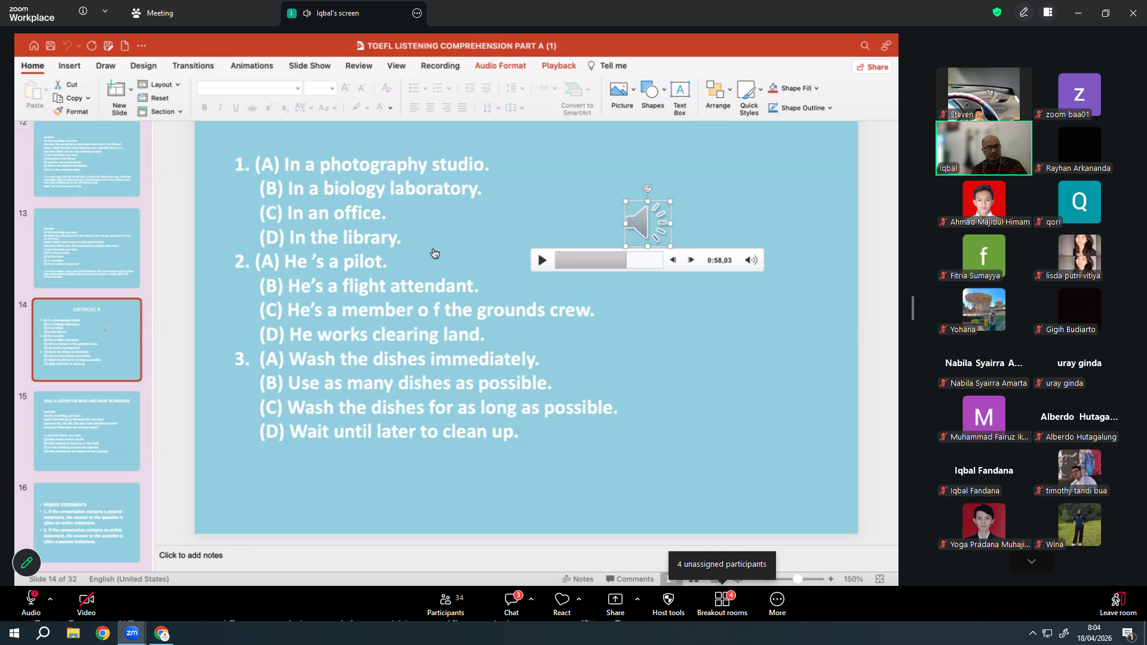
Task: Open Zoom annotation pencil button
Action: tap(27, 563)
